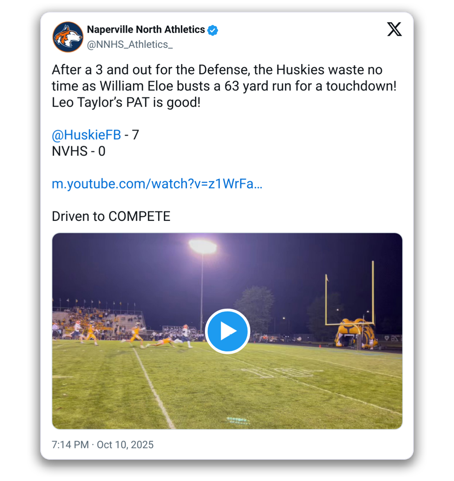Click the "Leo Taylor's PAT is good!" sentence
This screenshot has width=454, height=481.
[x=126, y=102]
